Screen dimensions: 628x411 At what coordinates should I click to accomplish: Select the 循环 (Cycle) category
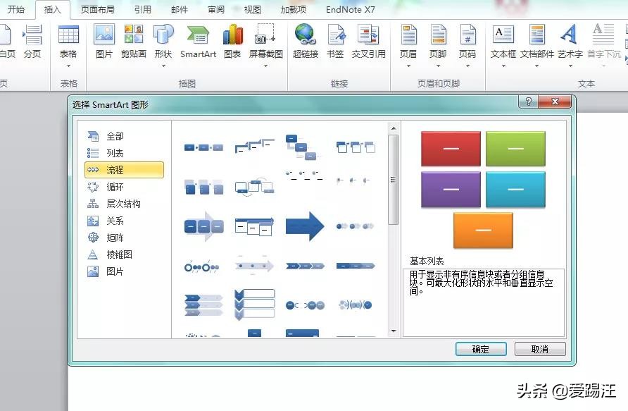(x=115, y=187)
